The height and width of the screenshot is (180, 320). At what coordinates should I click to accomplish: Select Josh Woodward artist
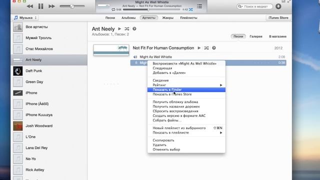(x=49, y=126)
